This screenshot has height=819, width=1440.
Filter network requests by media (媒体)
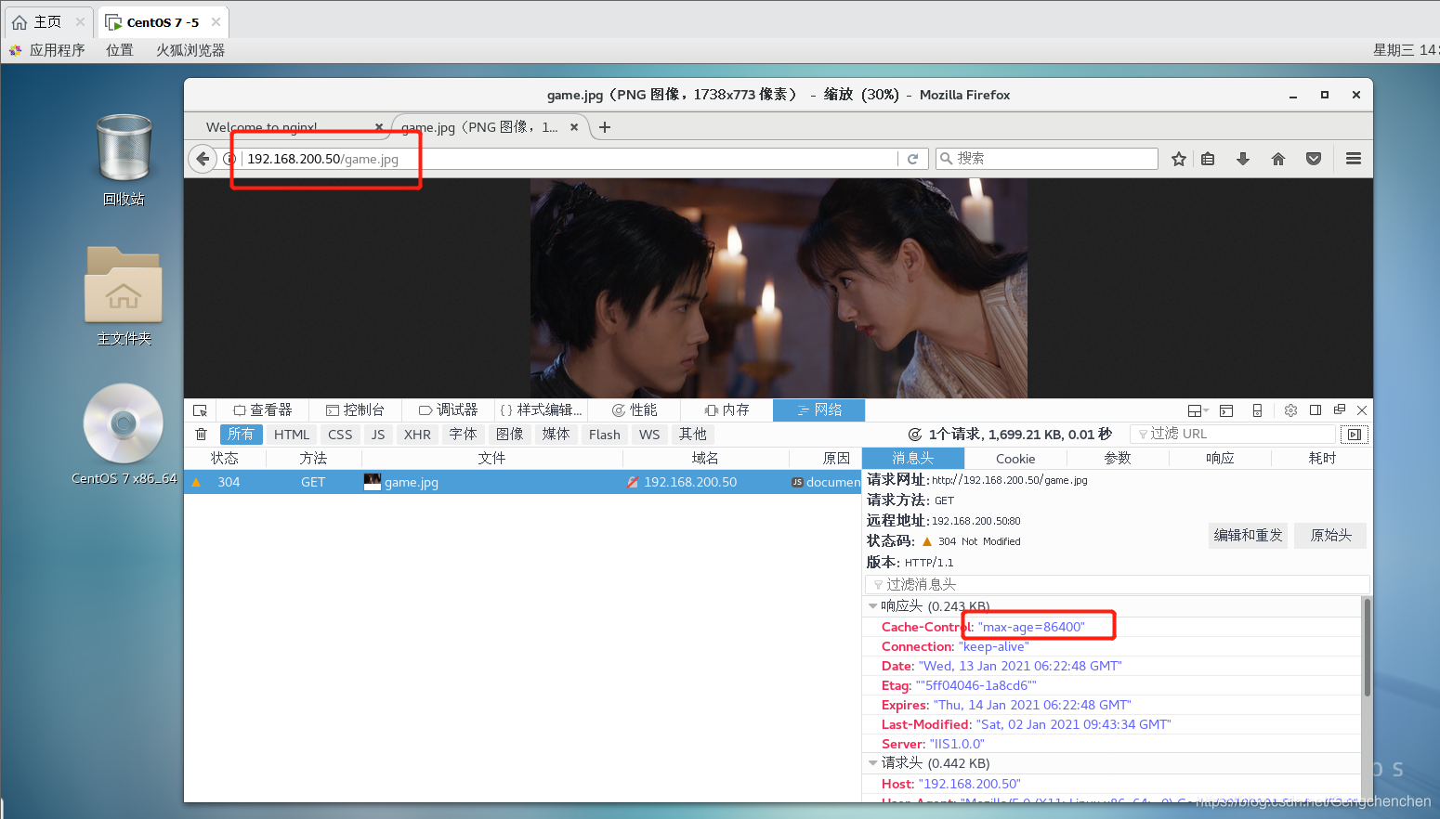point(556,435)
